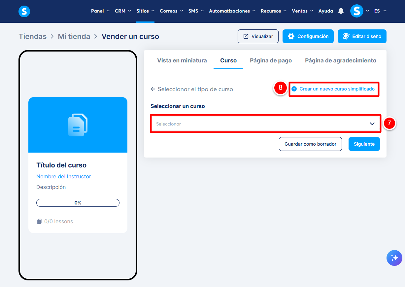Click the Visualizar button
Viewport: 405px width, 287px height.
(258, 36)
